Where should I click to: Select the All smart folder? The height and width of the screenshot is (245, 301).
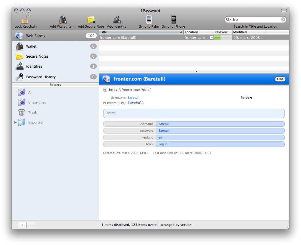click(55, 92)
